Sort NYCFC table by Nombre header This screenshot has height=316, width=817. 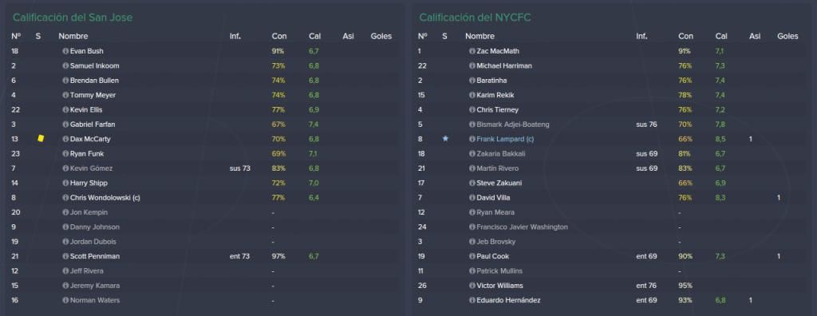tap(480, 36)
